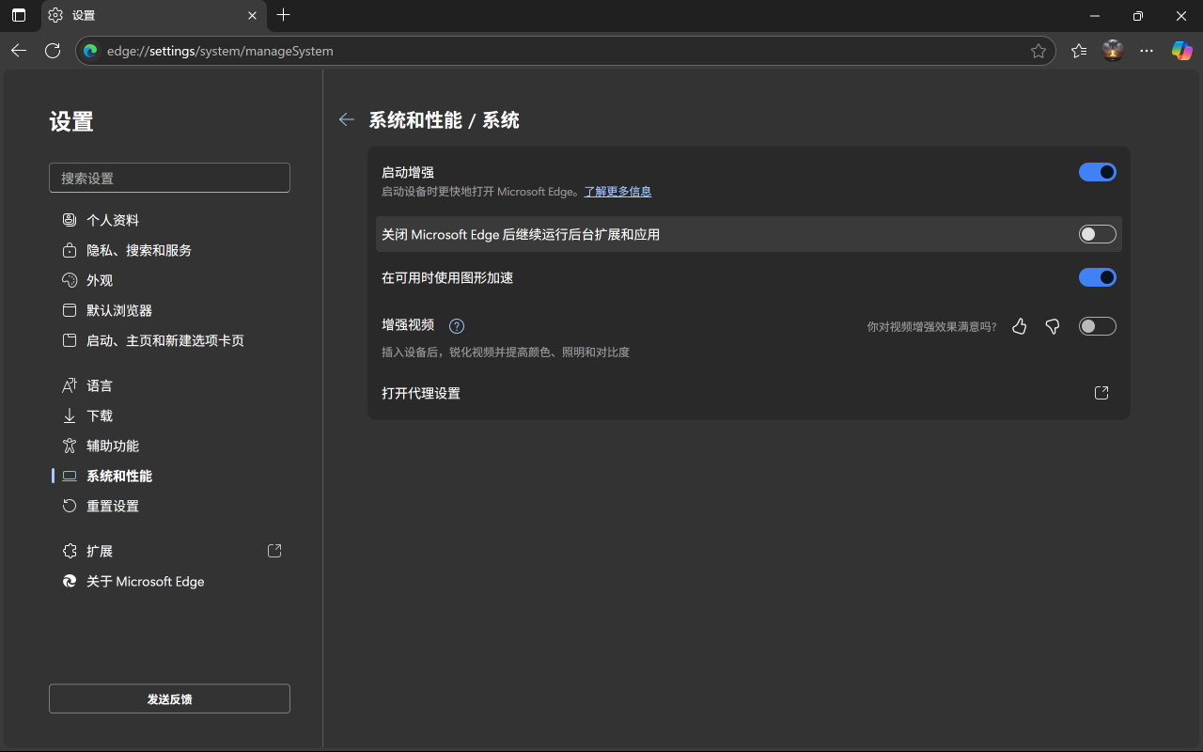Viewport: 1203px width, 752px height.
Task: Launch Copilot from the toolbar
Action: coord(1181,51)
